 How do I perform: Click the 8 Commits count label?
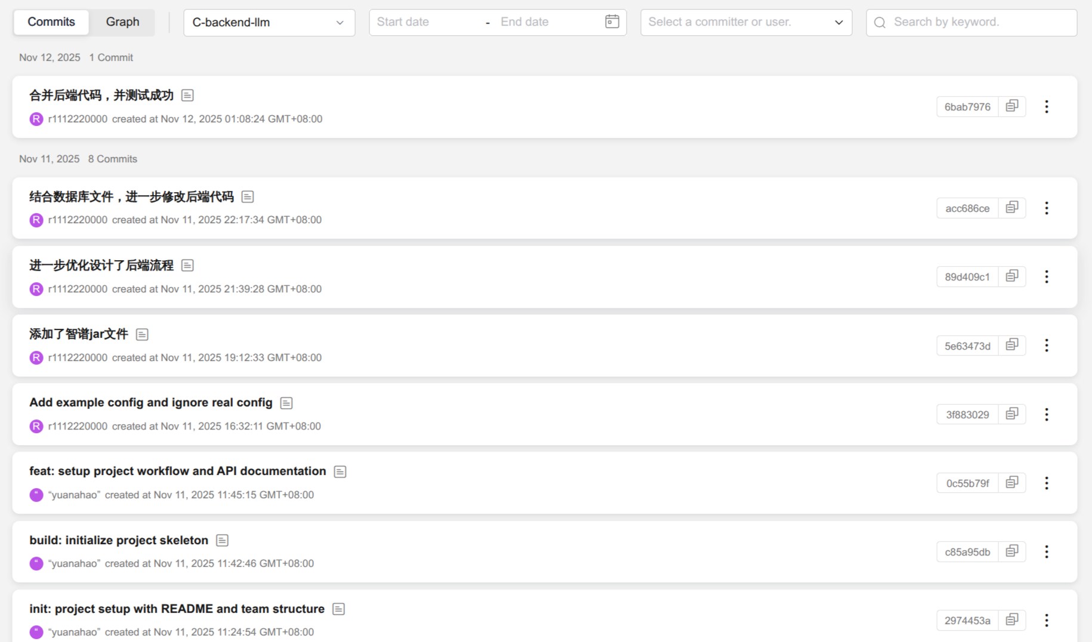113,159
